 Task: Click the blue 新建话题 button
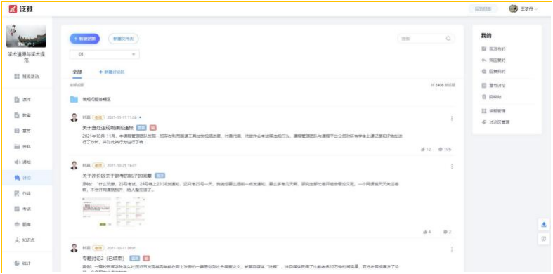[x=84, y=39]
